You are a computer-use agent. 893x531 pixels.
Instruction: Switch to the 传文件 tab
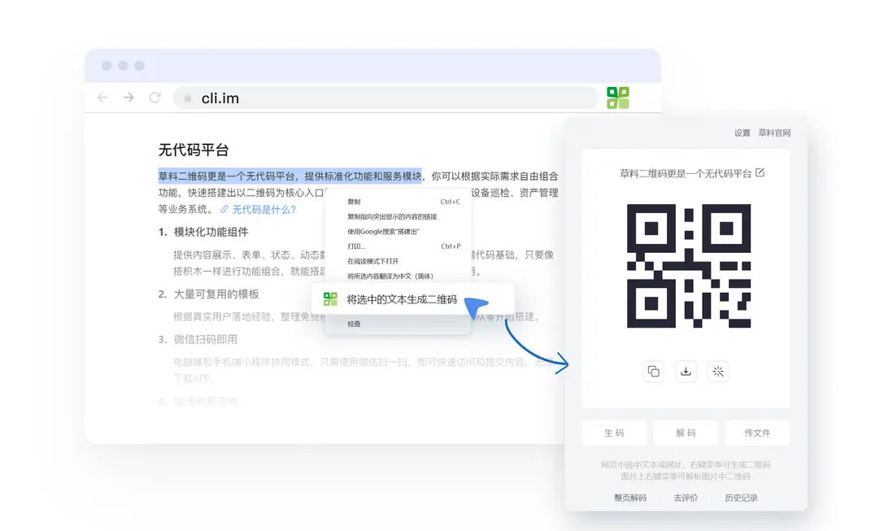click(x=757, y=433)
